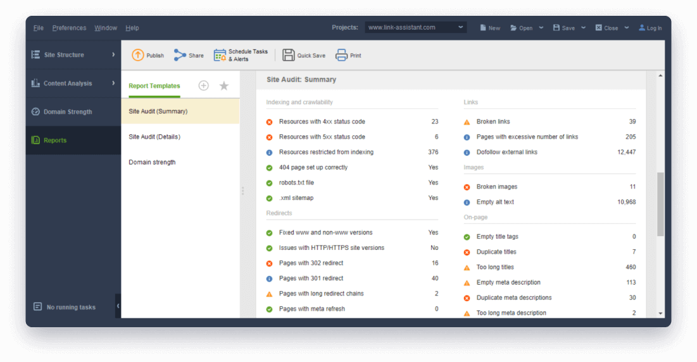
Task: Click green check icon beside robots.txt file
Action: (x=270, y=183)
